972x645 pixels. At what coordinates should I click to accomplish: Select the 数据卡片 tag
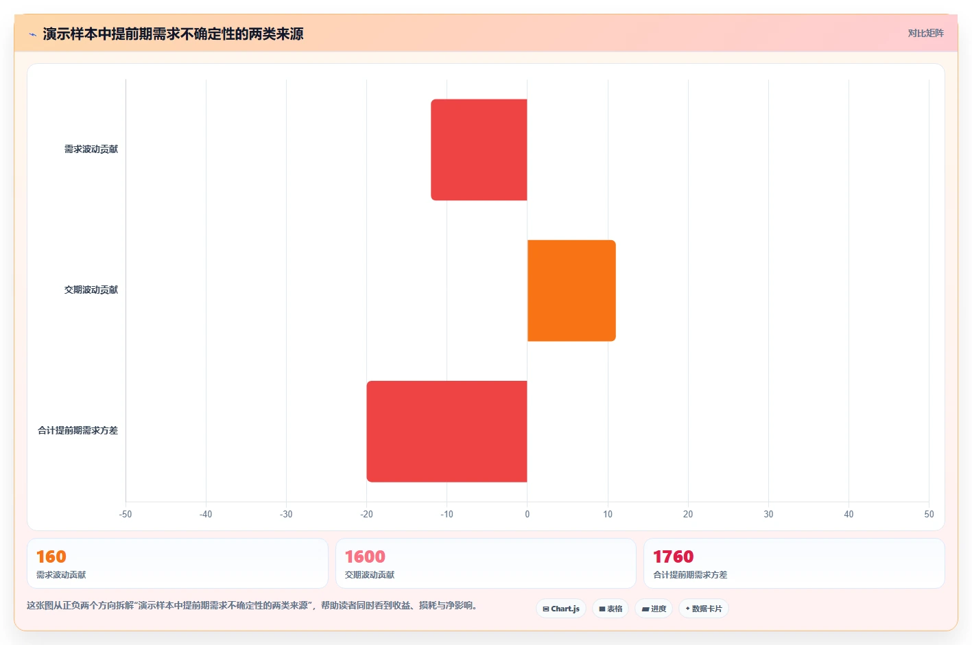pyautogui.click(x=704, y=609)
